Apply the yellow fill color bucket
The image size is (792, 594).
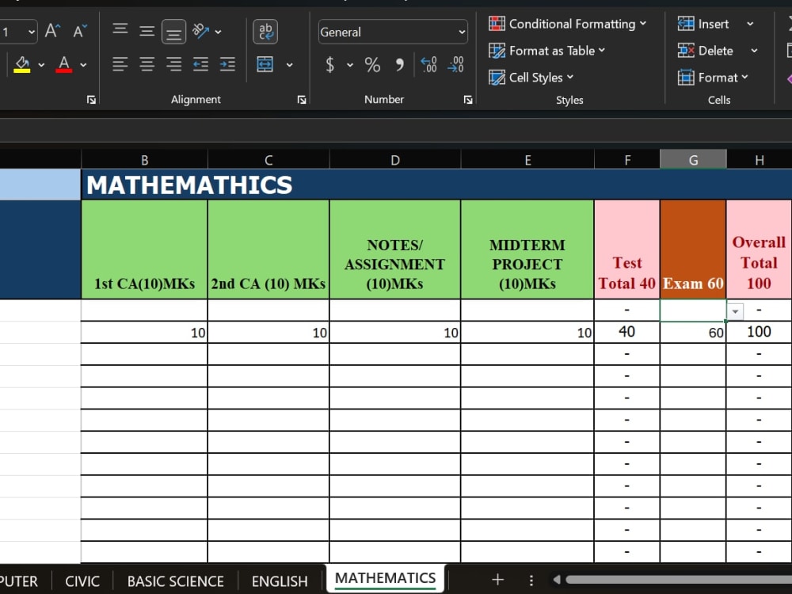tap(21, 65)
